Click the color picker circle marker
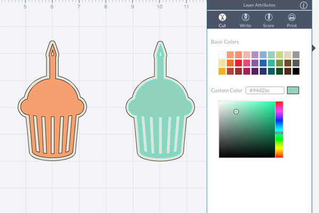Screen dimensions: 319x213 pyautogui.click(x=236, y=111)
